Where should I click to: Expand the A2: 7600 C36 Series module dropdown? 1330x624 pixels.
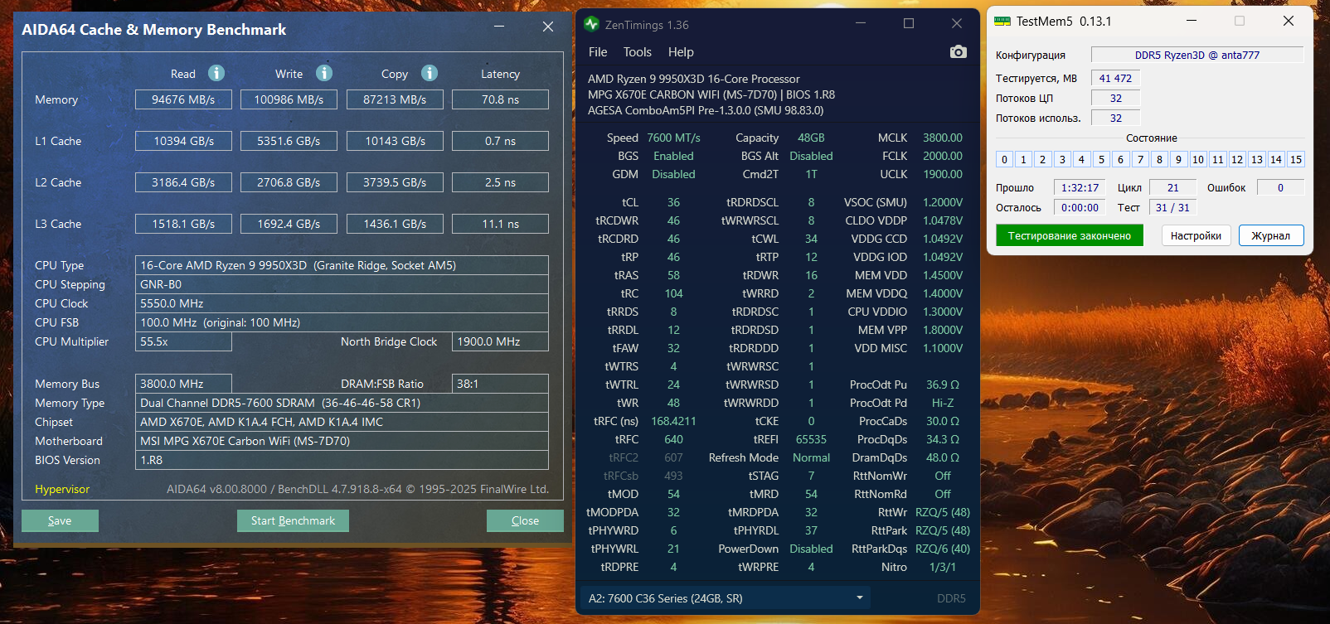[726, 598]
